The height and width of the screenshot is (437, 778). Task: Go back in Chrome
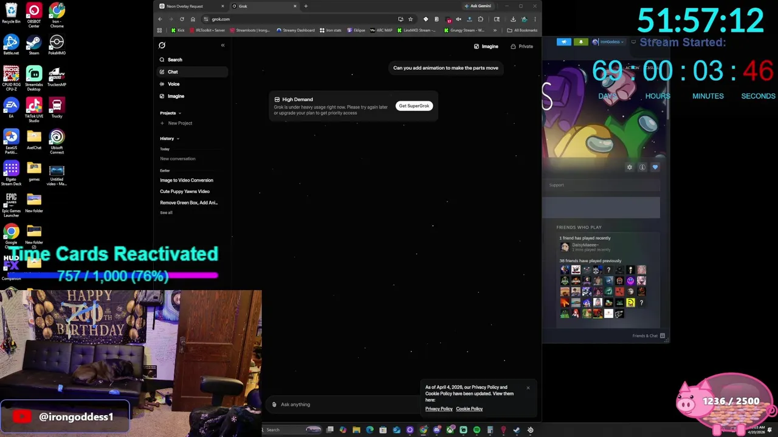click(160, 19)
